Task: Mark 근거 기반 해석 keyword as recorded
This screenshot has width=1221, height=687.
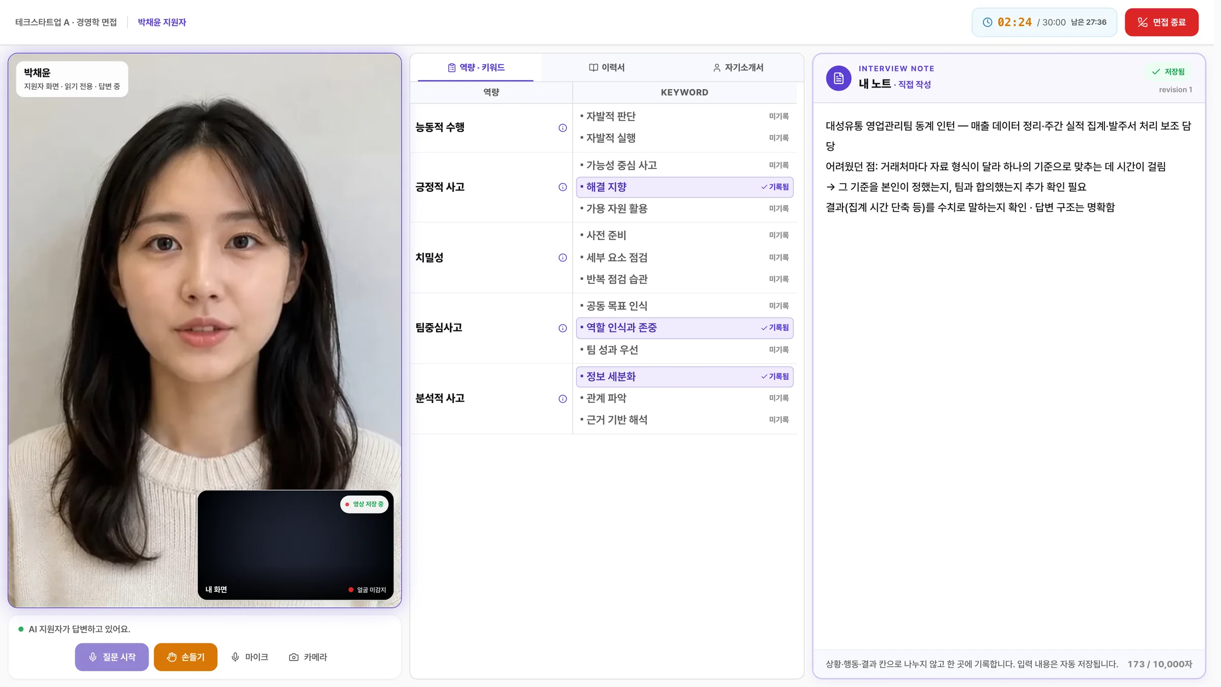Action: (x=684, y=420)
